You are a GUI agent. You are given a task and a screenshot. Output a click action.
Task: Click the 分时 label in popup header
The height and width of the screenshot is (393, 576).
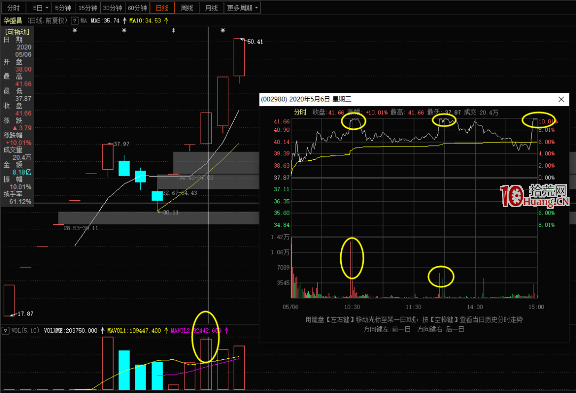(x=300, y=112)
